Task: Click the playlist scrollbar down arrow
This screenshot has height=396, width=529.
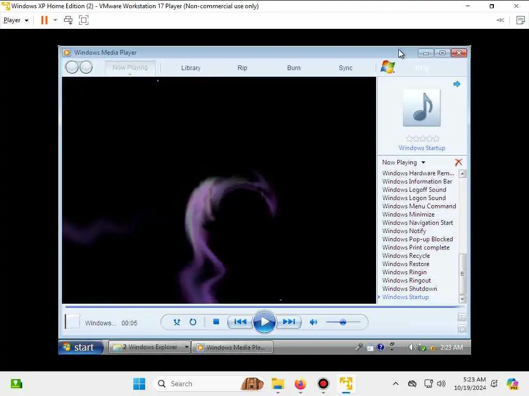Action: coord(462,299)
